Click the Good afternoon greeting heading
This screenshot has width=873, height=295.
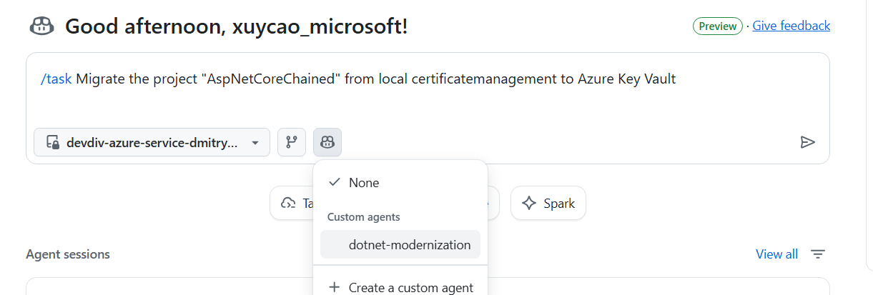pos(236,27)
